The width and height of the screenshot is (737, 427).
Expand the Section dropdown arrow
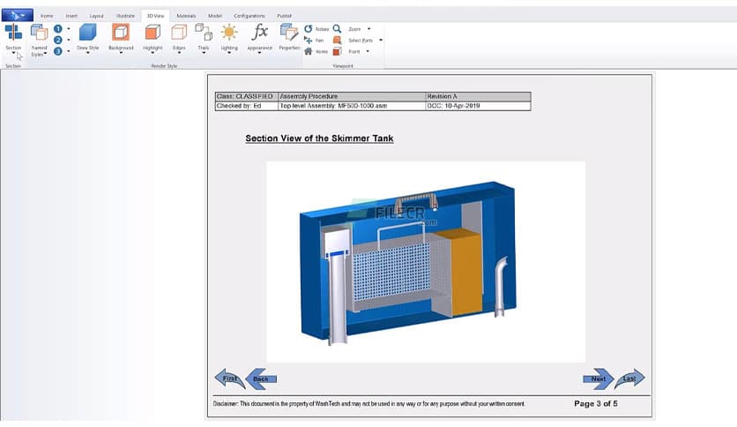[x=13, y=53]
